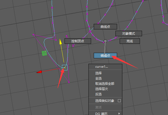168x115 pixels.
Task: Click 选择类似对象 in the context menu
Action: pos(105,101)
